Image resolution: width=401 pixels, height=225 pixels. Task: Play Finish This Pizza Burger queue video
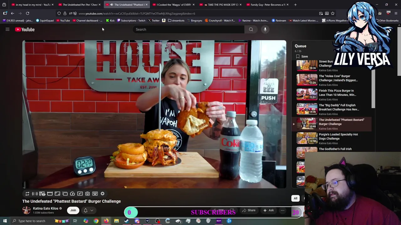pos(332,95)
